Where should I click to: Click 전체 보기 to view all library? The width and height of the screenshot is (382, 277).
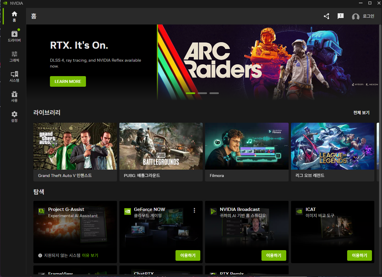tap(361, 113)
